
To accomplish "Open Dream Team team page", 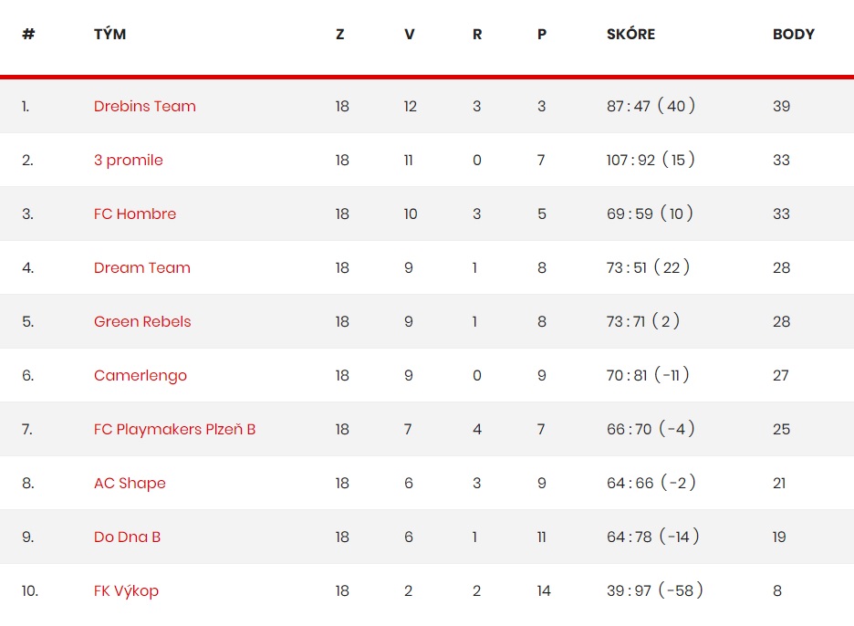I will tap(141, 267).
